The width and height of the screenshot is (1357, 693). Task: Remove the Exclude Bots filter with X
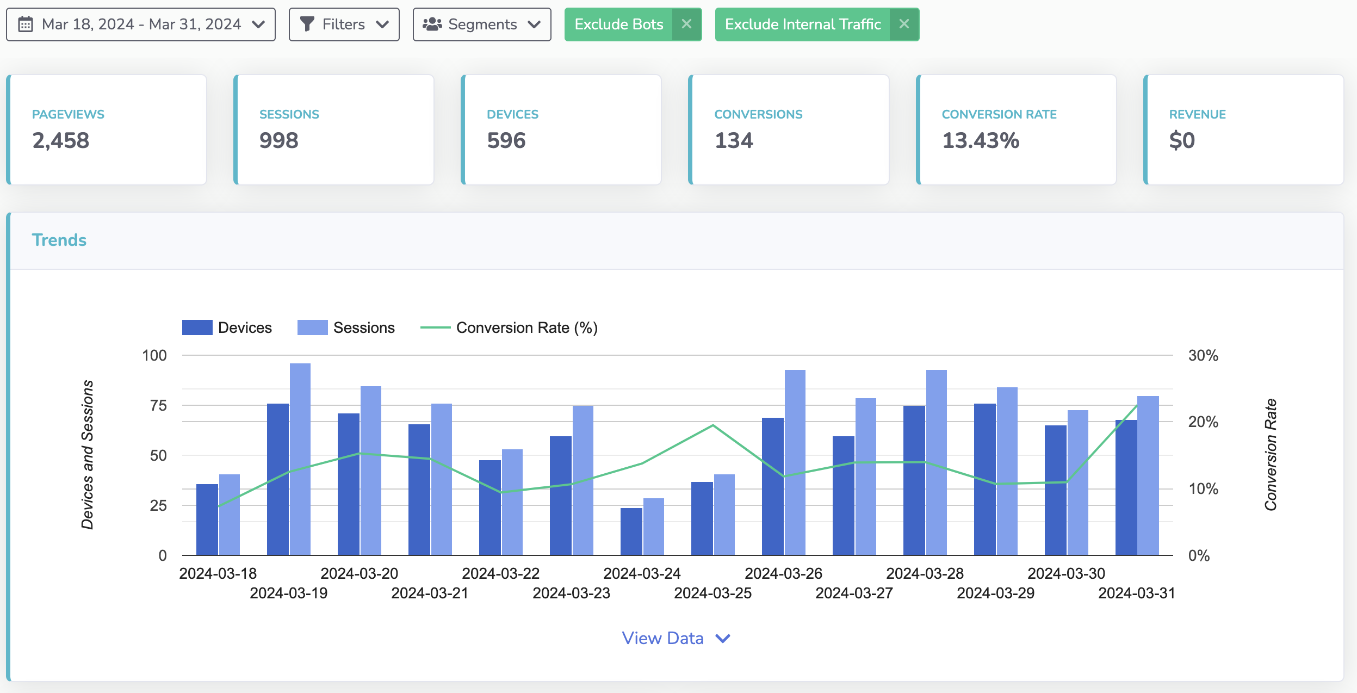(686, 24)
